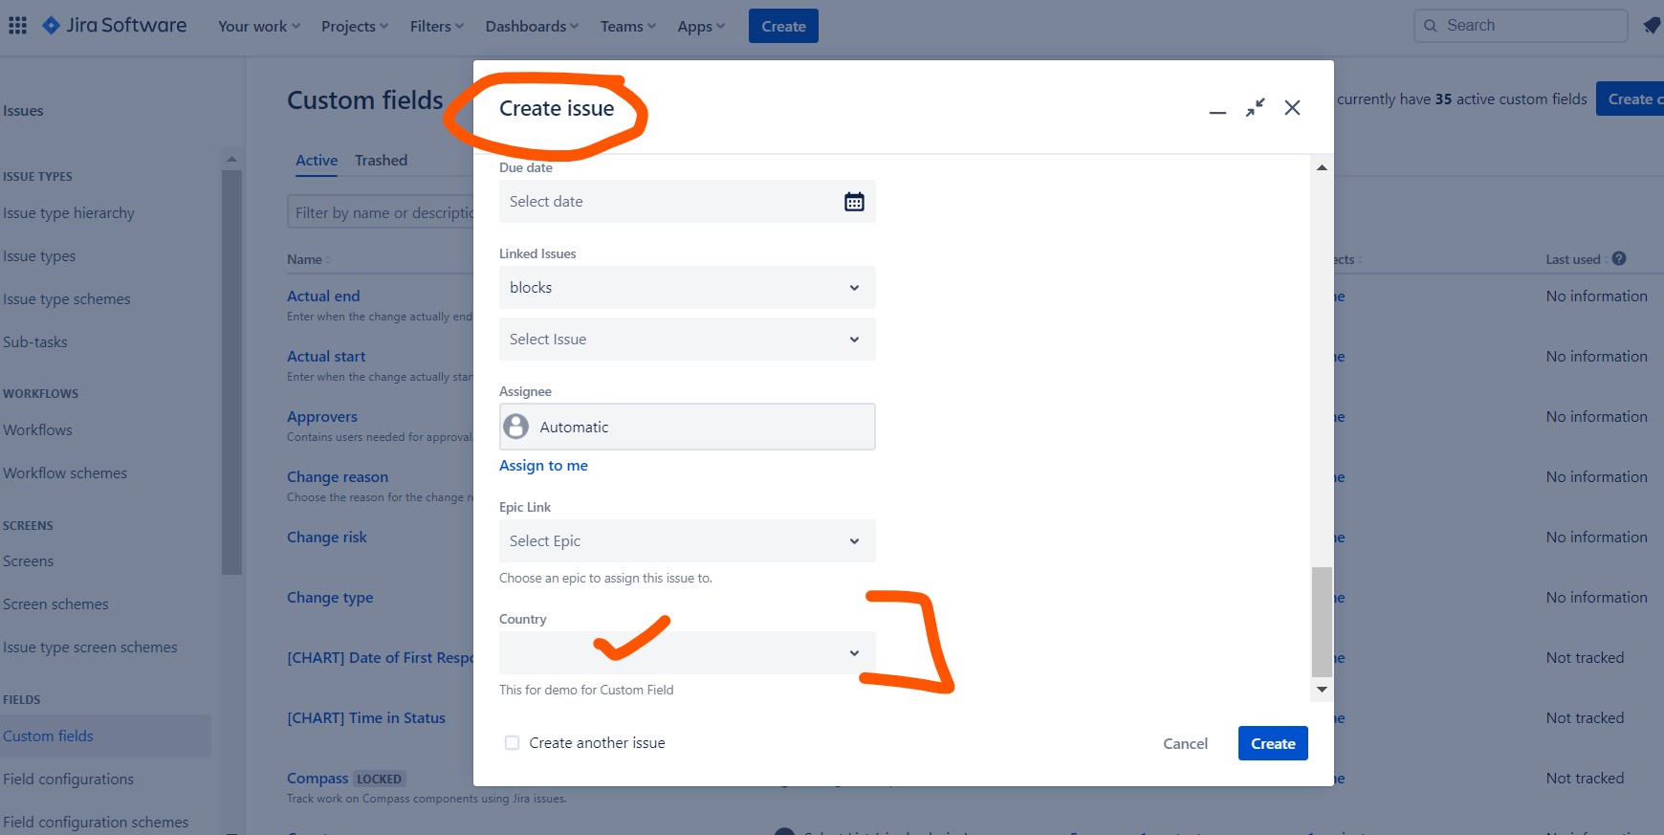The width and height of the screenshot is (1664, 835).
Task: Expand the Linked Issues blocks dropdown
Action: tap(687, 288)
